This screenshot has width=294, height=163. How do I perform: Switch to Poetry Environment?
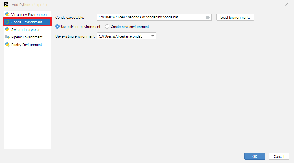(x=27, y=45)
